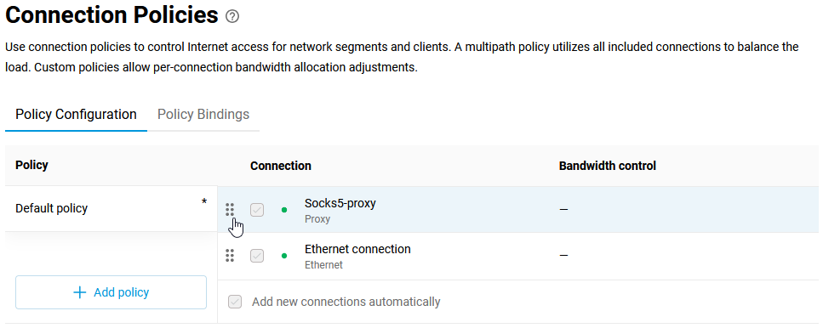Grab the drag handle for Socks5-proxy

point(230,210)
